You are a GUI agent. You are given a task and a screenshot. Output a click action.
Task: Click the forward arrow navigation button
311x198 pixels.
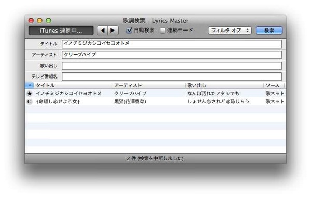click(113, 31)
